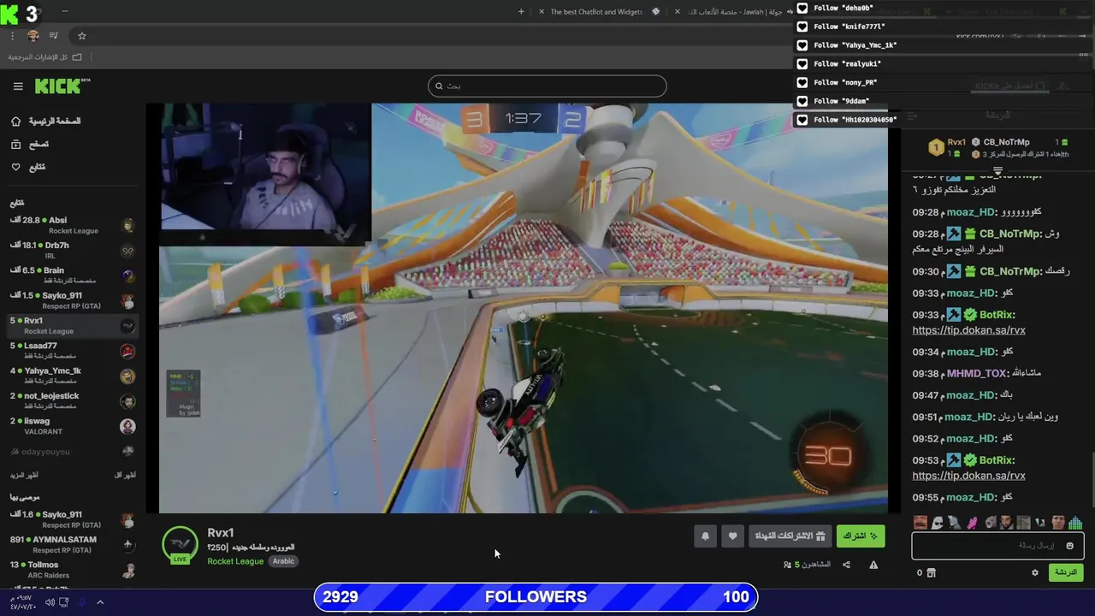The image size is (1095, 616).
Task: Open the Kick hamburger menu
Action: pos(18,86)
